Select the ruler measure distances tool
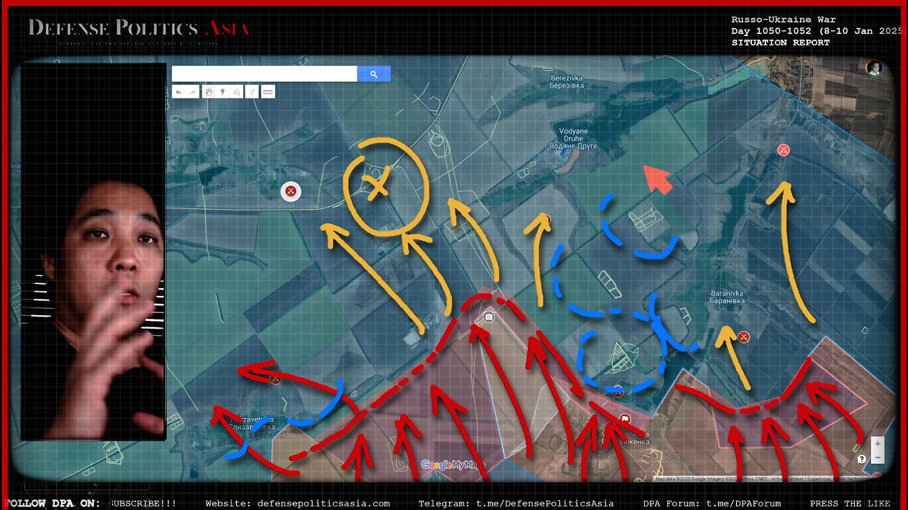 [x=268, y=92]
